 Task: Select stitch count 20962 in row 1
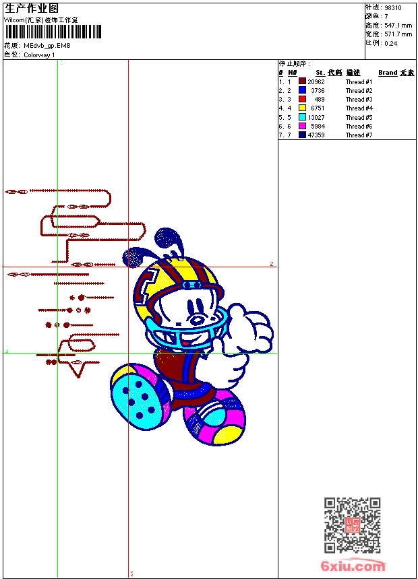[316, 82]
